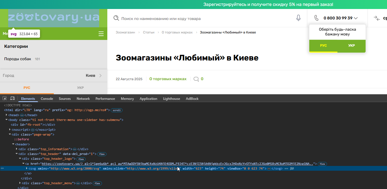Expand phone number dropdown chevron

(356, 18)
